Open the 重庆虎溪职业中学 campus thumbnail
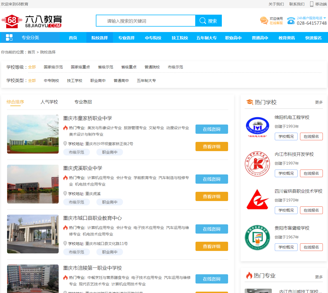The image size is (328, 293). tap(33, 184)
